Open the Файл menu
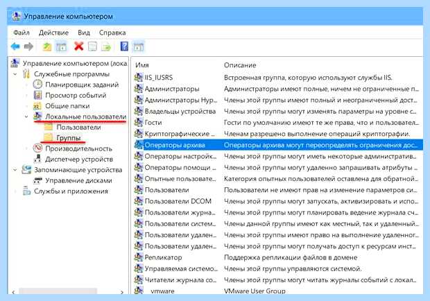This screenshot has width=430, height=301. [21, 33]
